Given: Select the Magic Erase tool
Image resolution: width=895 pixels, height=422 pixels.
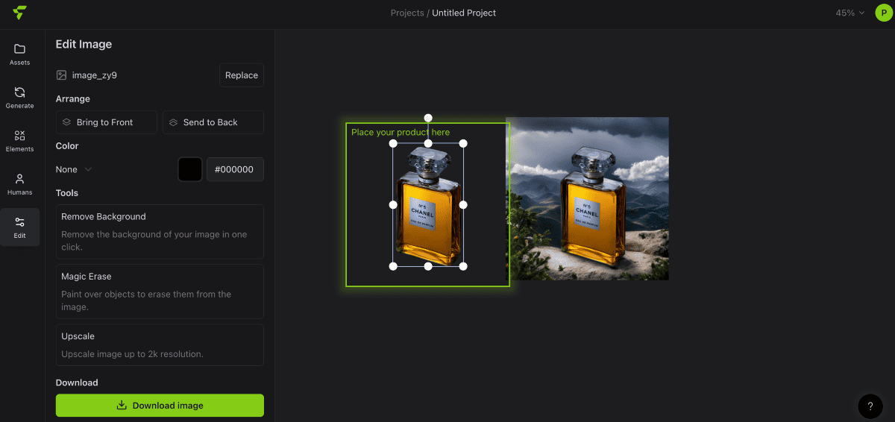Looking at the screenshot, I should click(160, 291).
